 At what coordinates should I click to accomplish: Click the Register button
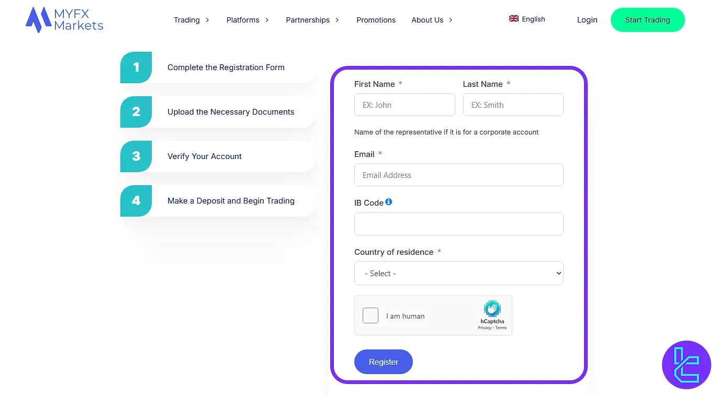pyautogui.click(x=383, y=362)
